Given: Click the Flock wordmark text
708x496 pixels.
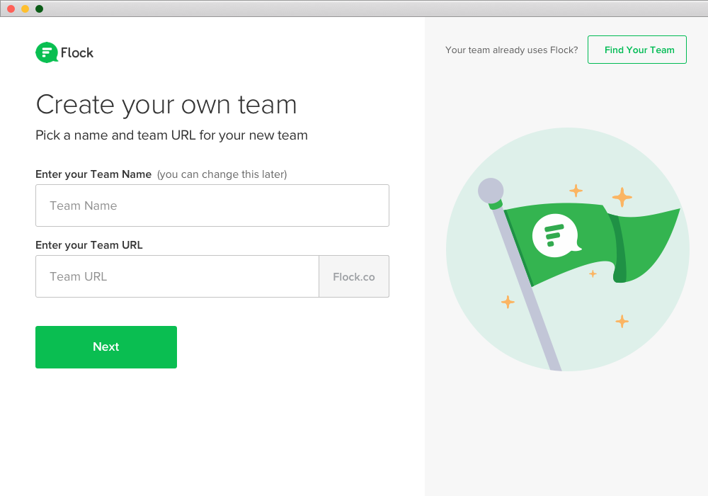Looking at the screenshot, I should [77, 53].
